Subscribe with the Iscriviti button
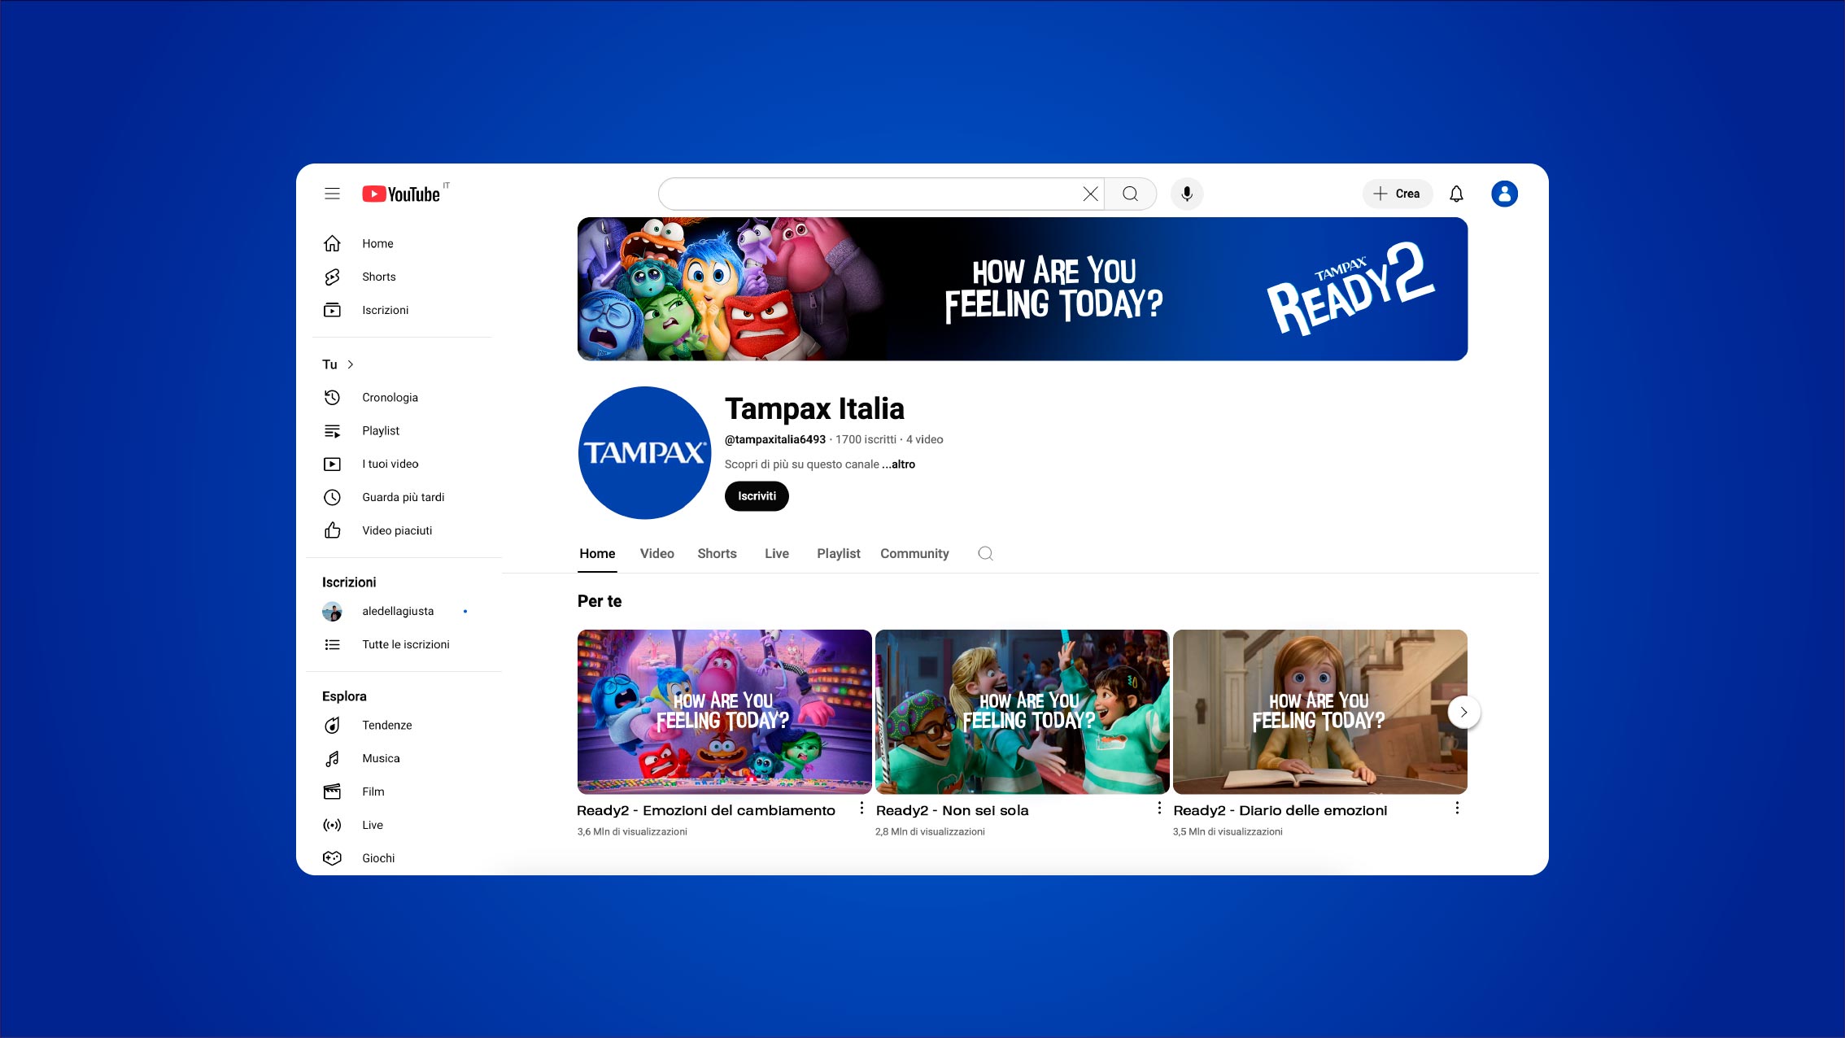1845x1038 pixels. point(757,496)
